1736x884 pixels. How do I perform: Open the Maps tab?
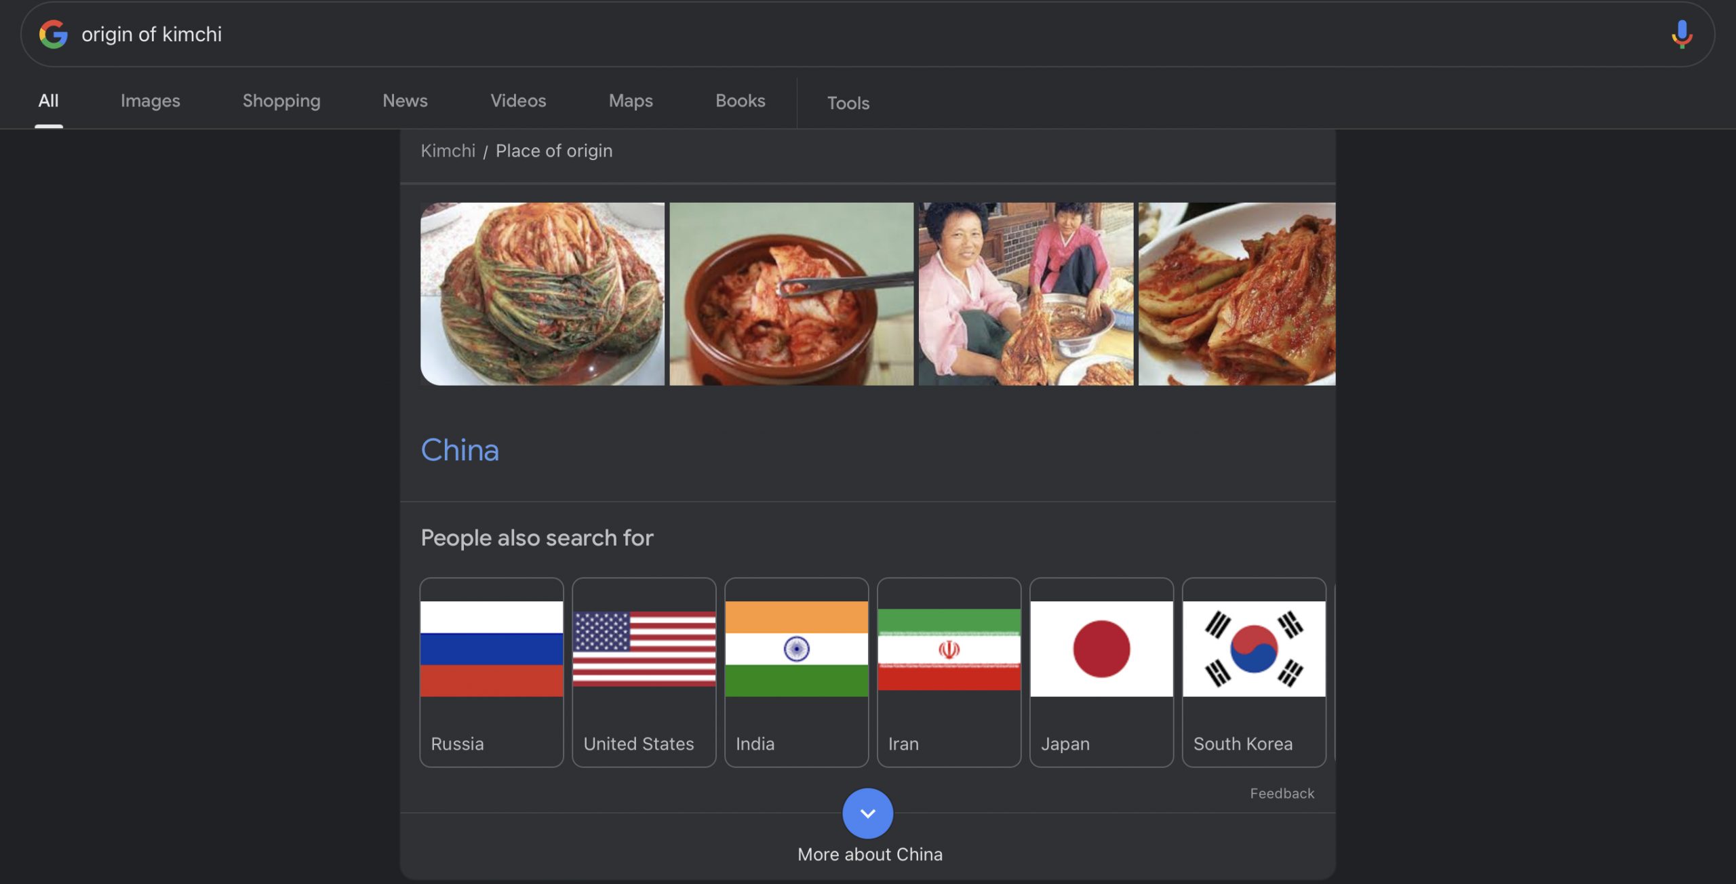pos(631,101)
